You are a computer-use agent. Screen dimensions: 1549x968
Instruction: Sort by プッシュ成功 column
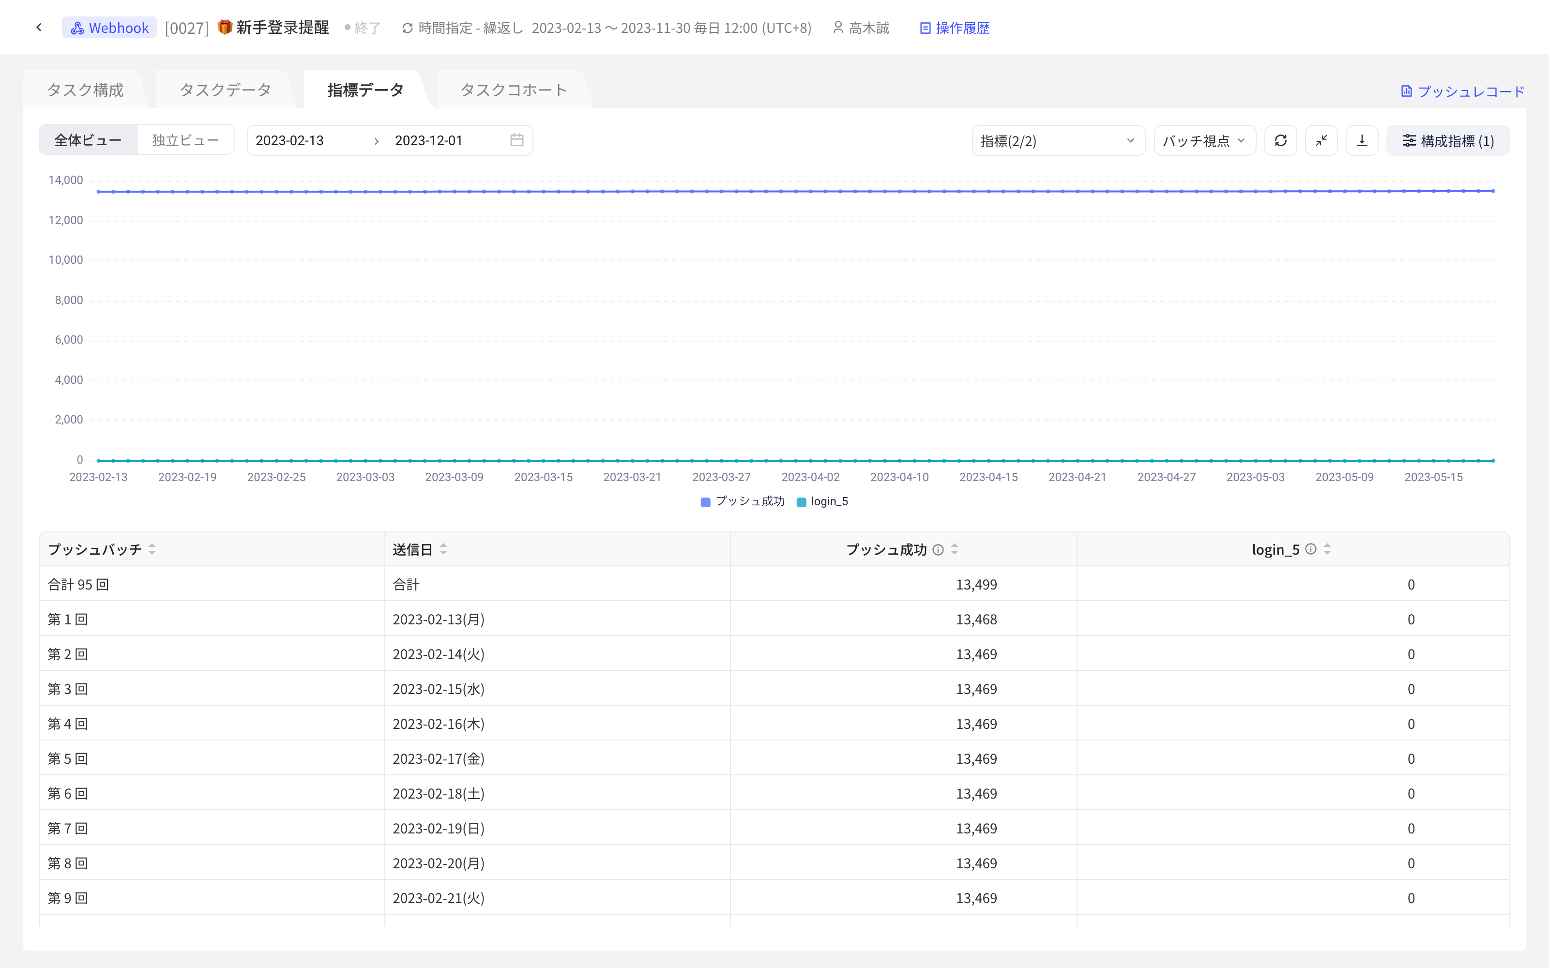[x=955, y=549]
